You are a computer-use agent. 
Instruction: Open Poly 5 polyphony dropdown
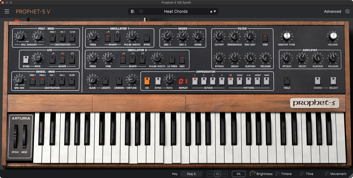click(191, 174)
